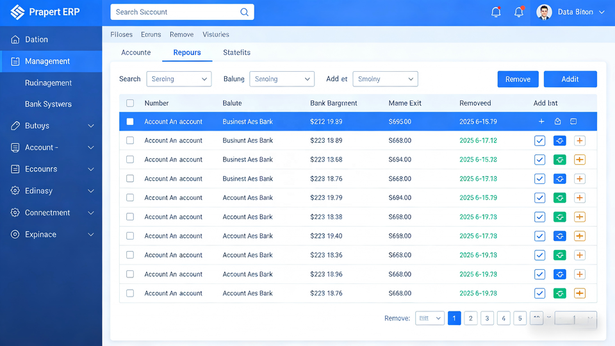This screenshot has height=346, width=615.
Task: Click the blue sync icon in the $223 18.89 row
Action: click(x=559, y=141)
